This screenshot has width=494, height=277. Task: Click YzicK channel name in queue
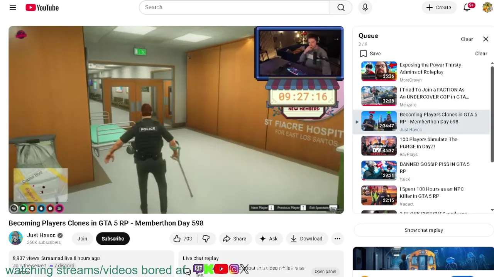coord(405,179)
